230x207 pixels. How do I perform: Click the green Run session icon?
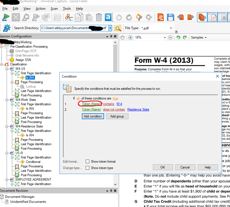point(6,17)
